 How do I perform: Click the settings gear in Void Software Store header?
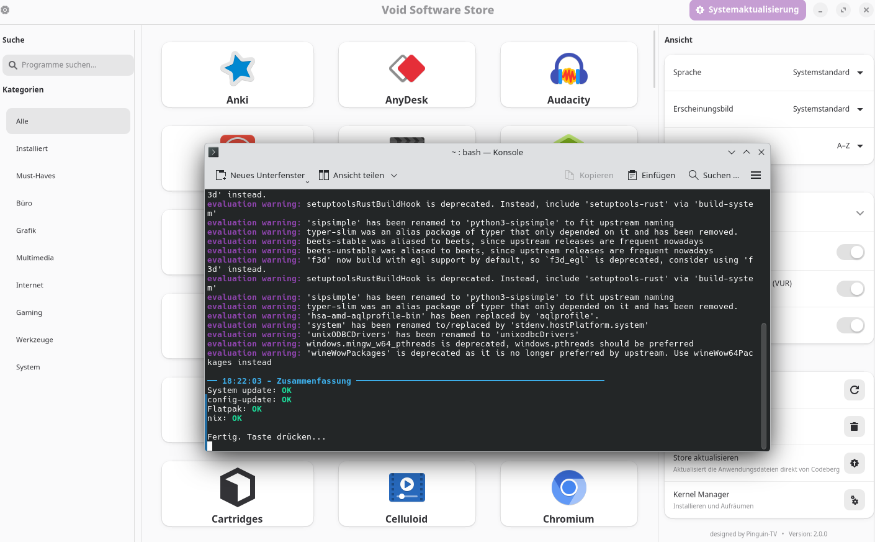tap(5, 10)
